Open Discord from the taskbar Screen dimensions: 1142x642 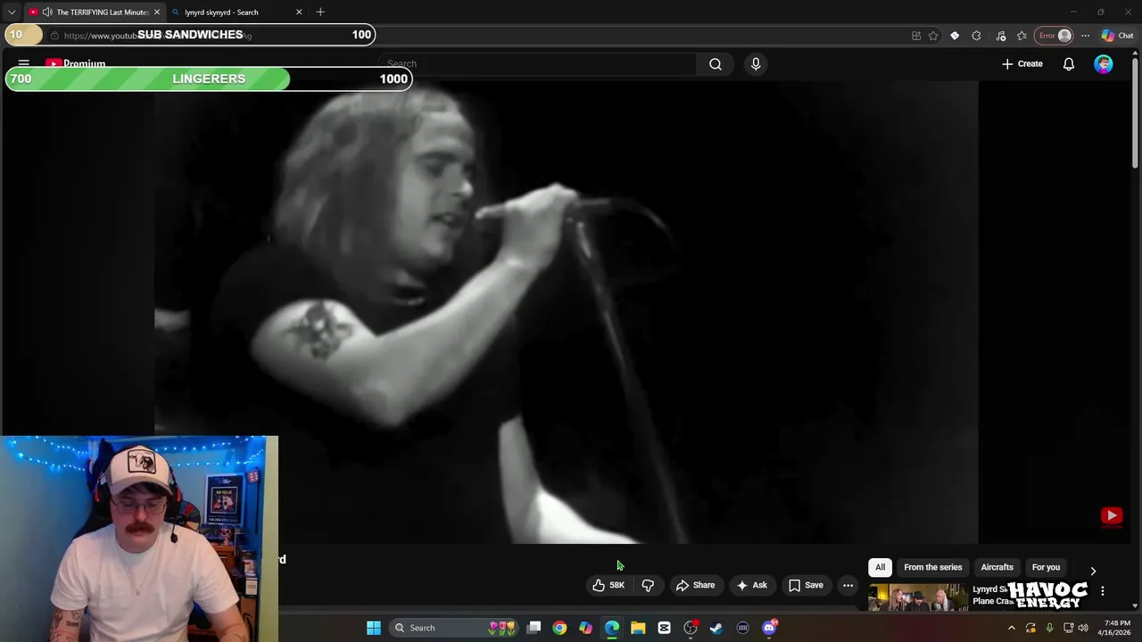pos(769,628)
